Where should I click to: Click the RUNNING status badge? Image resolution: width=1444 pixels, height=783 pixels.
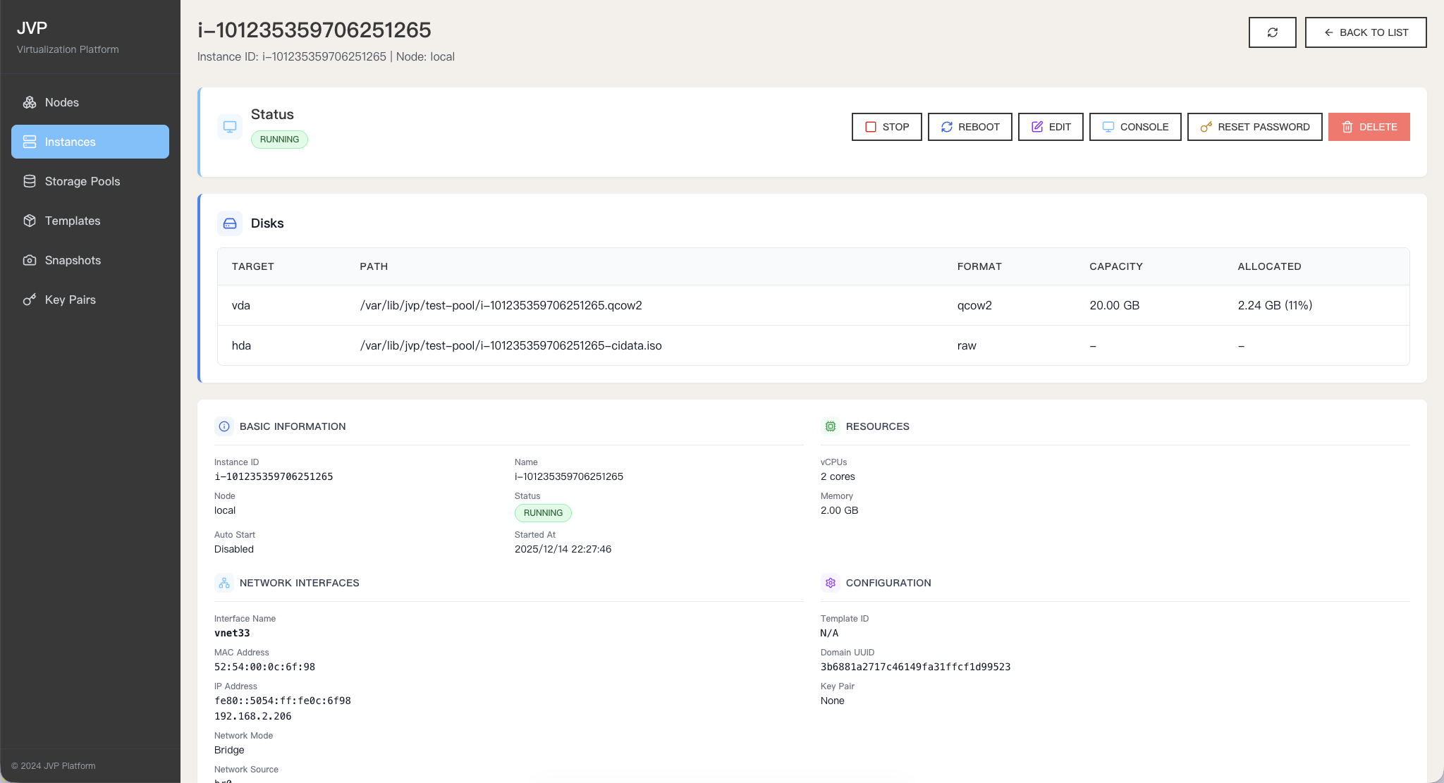(x=279, y=139)
